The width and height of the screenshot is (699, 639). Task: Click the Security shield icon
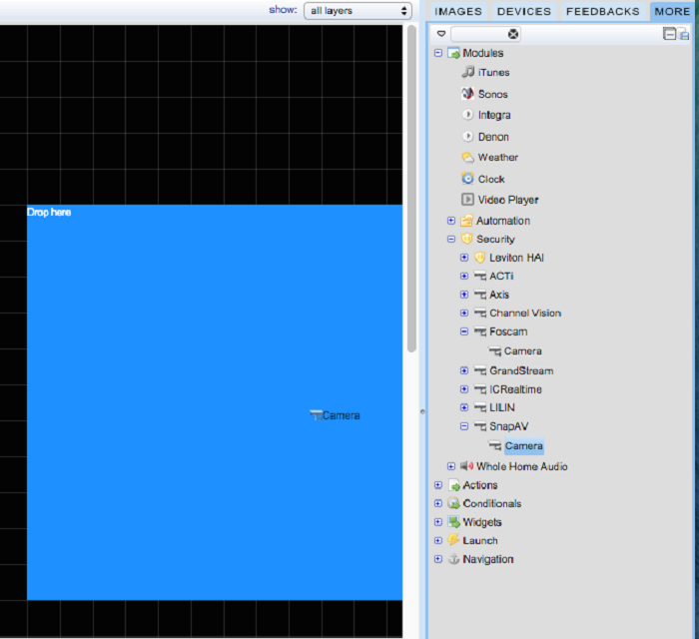[466, 239]
